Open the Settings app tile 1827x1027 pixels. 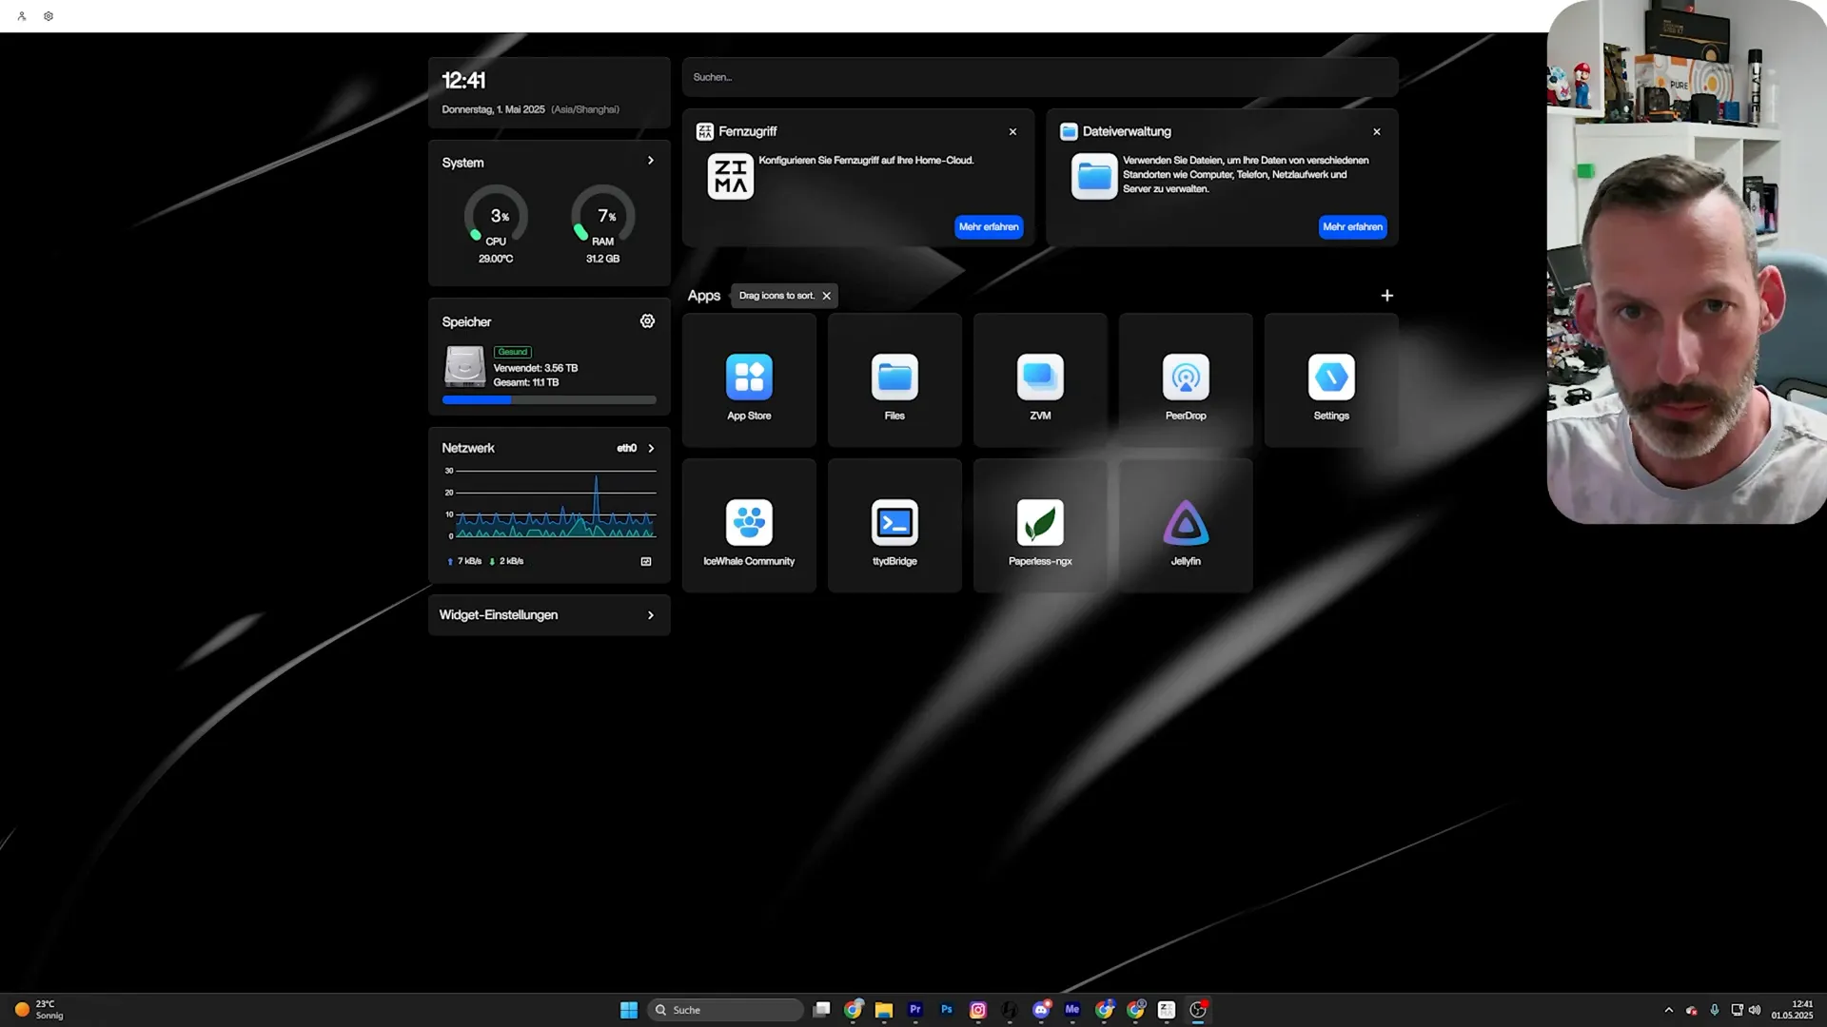pos(1331,380)
